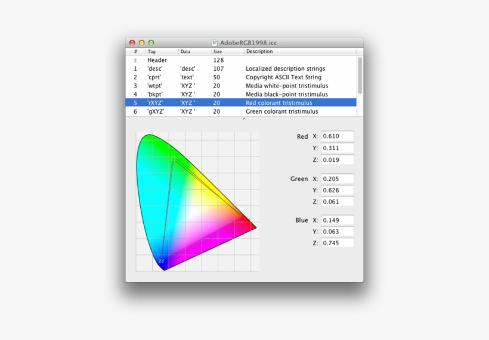This screenshot has width=489, height=340.
Task: Click the Red X value field
Action: click(338, 136)
